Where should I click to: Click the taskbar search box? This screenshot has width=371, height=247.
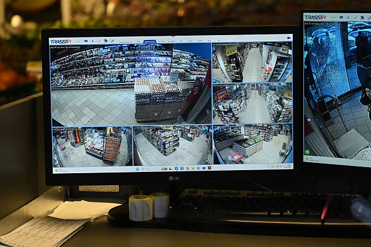[x=145, y=169]
